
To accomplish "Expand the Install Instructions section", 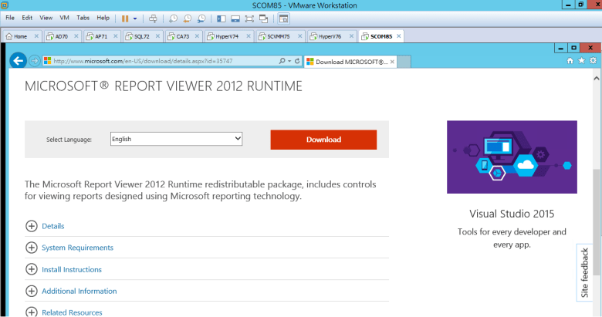I will (32, 269).
